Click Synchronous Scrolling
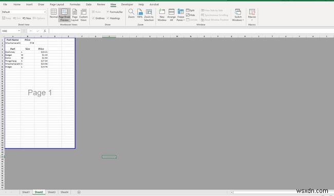This screenshot has width=334, height=196. tap(215, 15)
